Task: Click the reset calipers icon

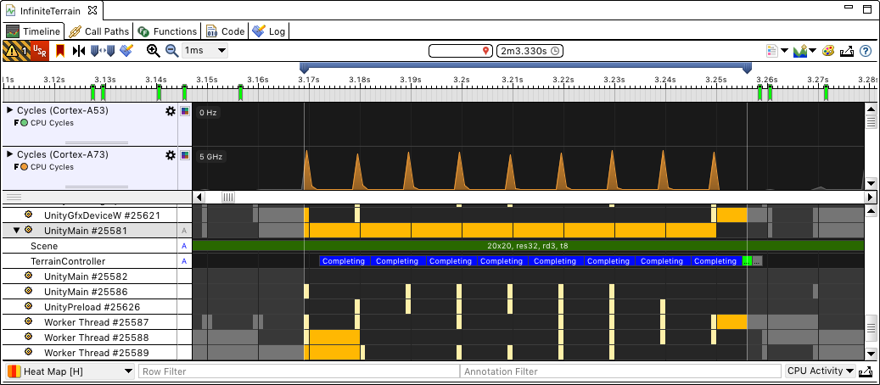Action: tap(103, 51)
